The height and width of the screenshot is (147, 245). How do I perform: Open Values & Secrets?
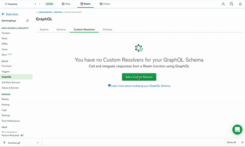(x=10, y=88)
